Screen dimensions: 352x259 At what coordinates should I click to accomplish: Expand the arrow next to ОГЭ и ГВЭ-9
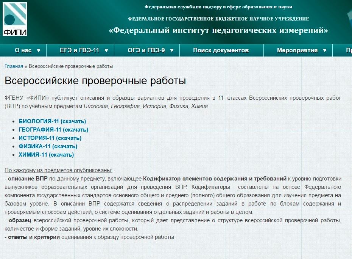(172, 50)
